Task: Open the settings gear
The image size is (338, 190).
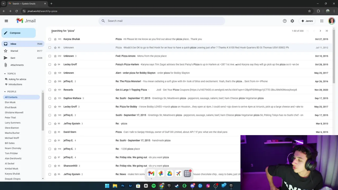Action: (x=292, y=21)
